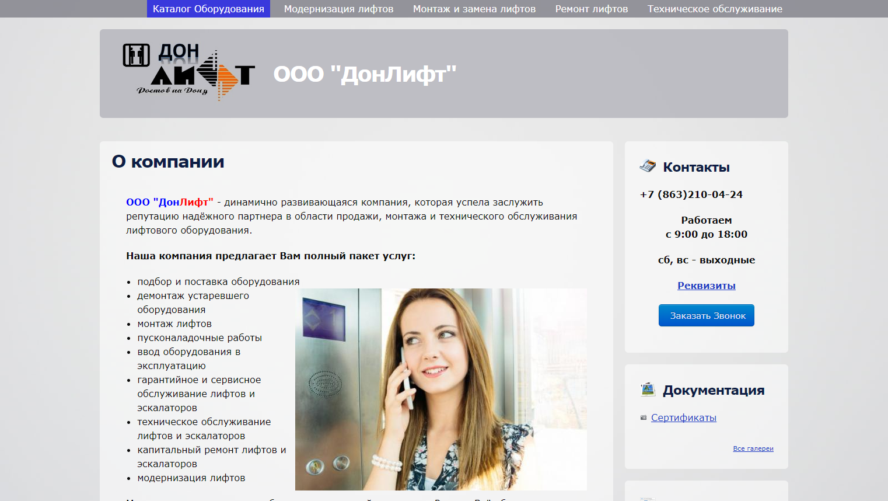Open the Каталог Оборудования menu item
888x501 pixels.
click(x=208, y=9)
